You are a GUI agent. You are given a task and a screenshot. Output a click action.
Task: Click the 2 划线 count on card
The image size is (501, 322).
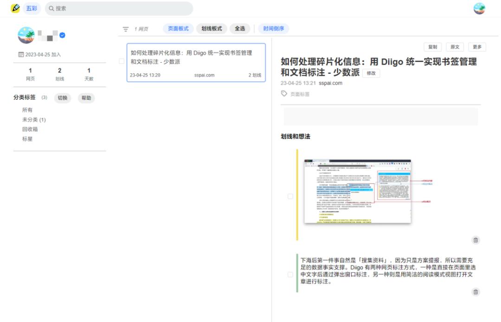(255, 75)
